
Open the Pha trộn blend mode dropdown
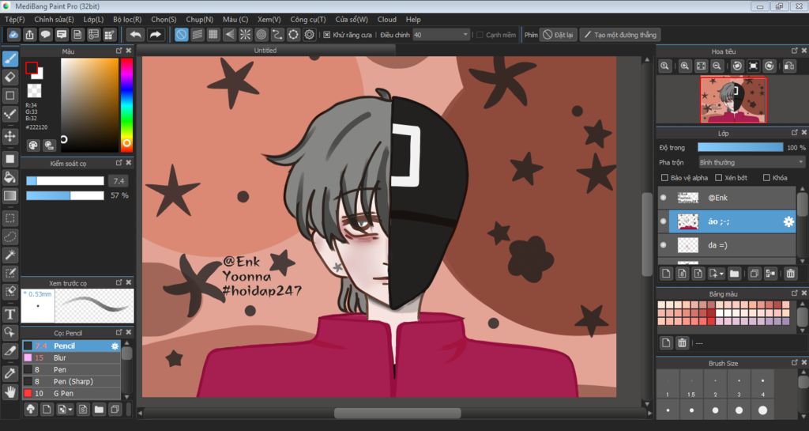751,162
